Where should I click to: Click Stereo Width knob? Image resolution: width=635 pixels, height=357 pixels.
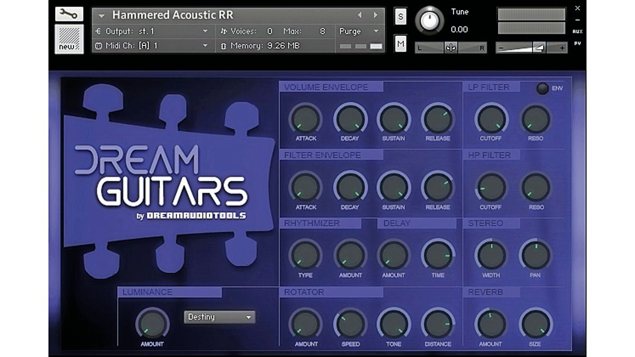pos(491,255)
